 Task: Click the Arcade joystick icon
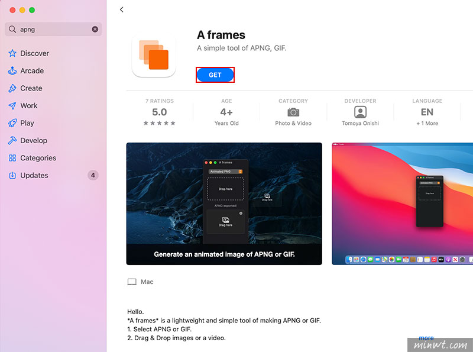tap(12, 70)
